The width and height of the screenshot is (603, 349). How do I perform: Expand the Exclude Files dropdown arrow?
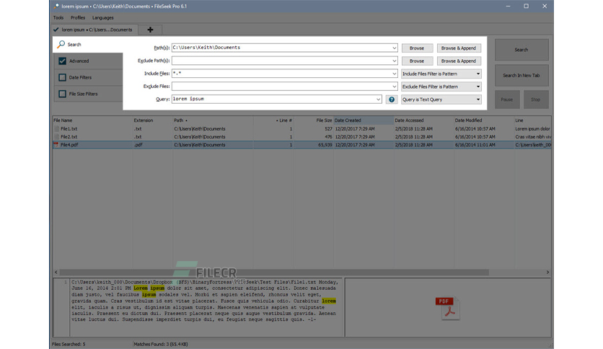coord(394,87)
